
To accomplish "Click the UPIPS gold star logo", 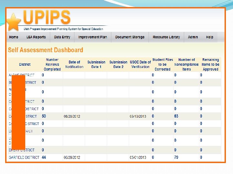I will click(14, 22).
